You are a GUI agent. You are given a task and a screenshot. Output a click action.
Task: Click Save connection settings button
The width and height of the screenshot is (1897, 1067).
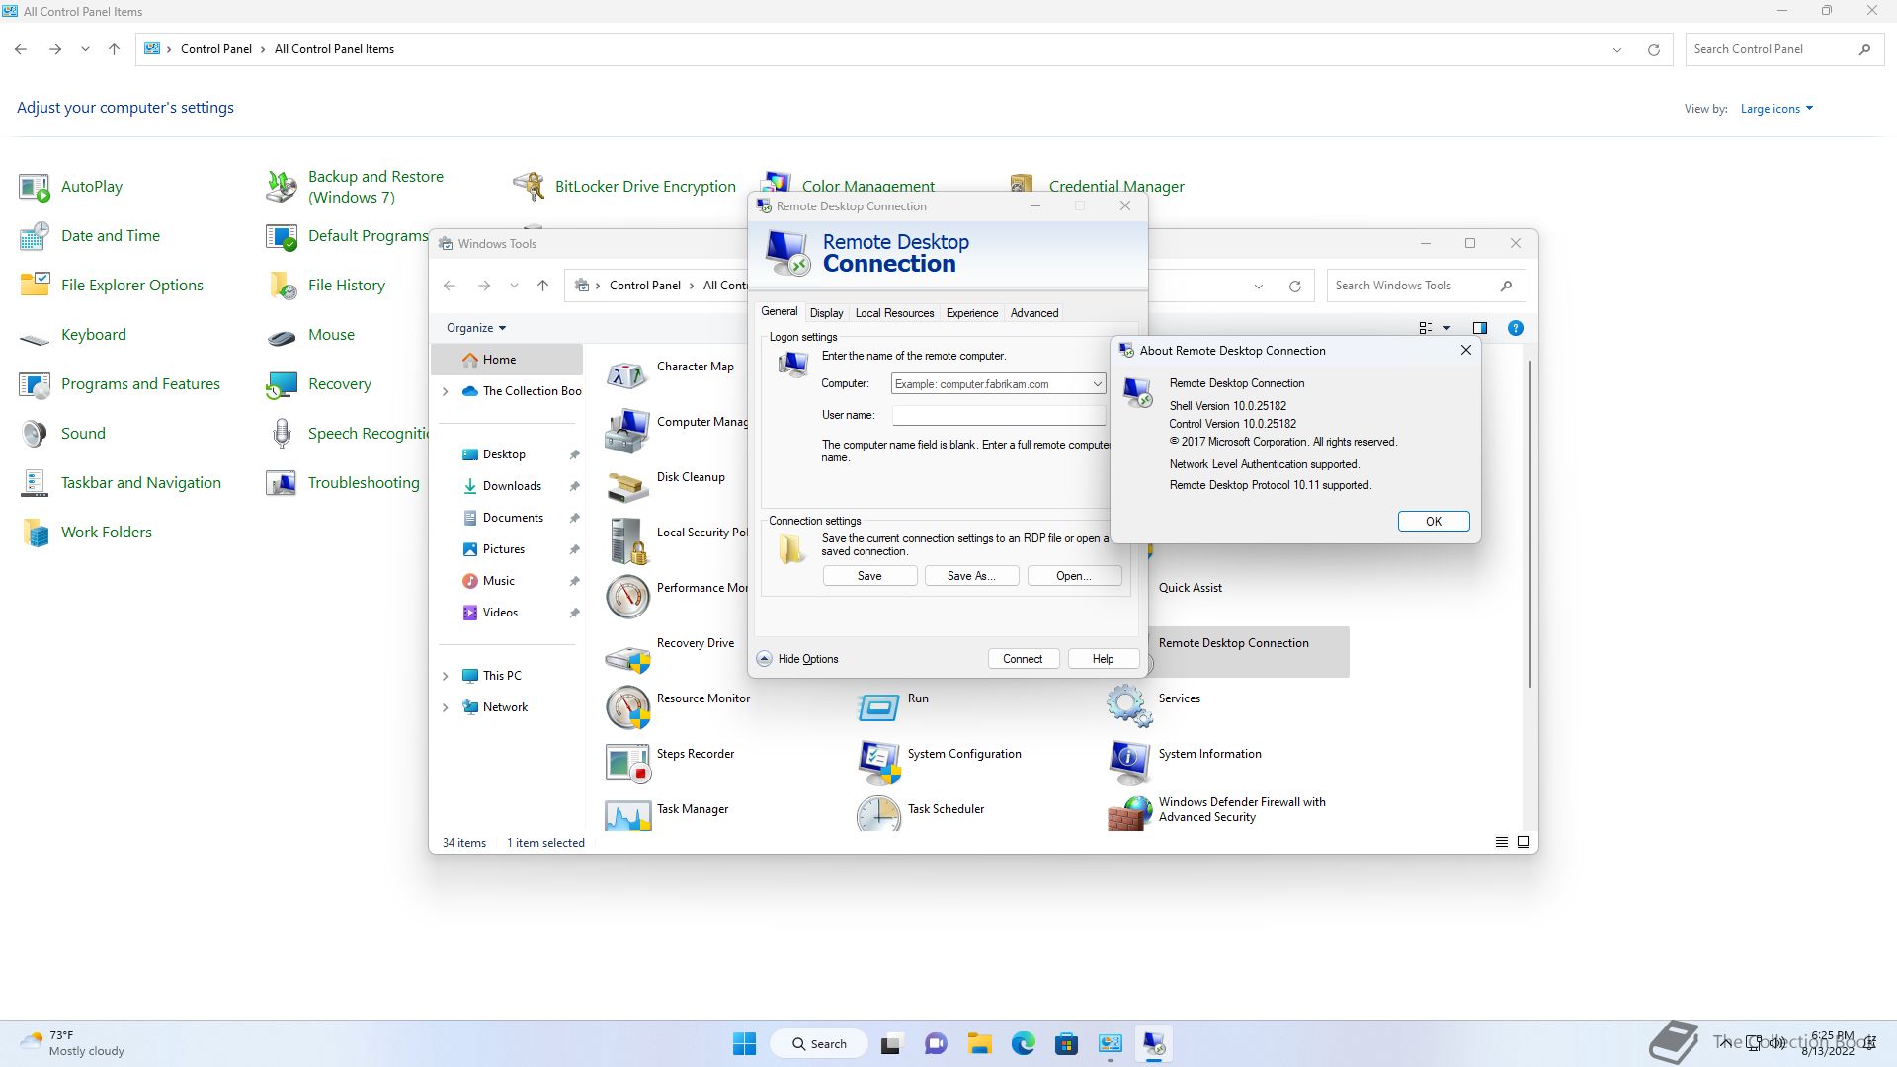pos(869,576)
